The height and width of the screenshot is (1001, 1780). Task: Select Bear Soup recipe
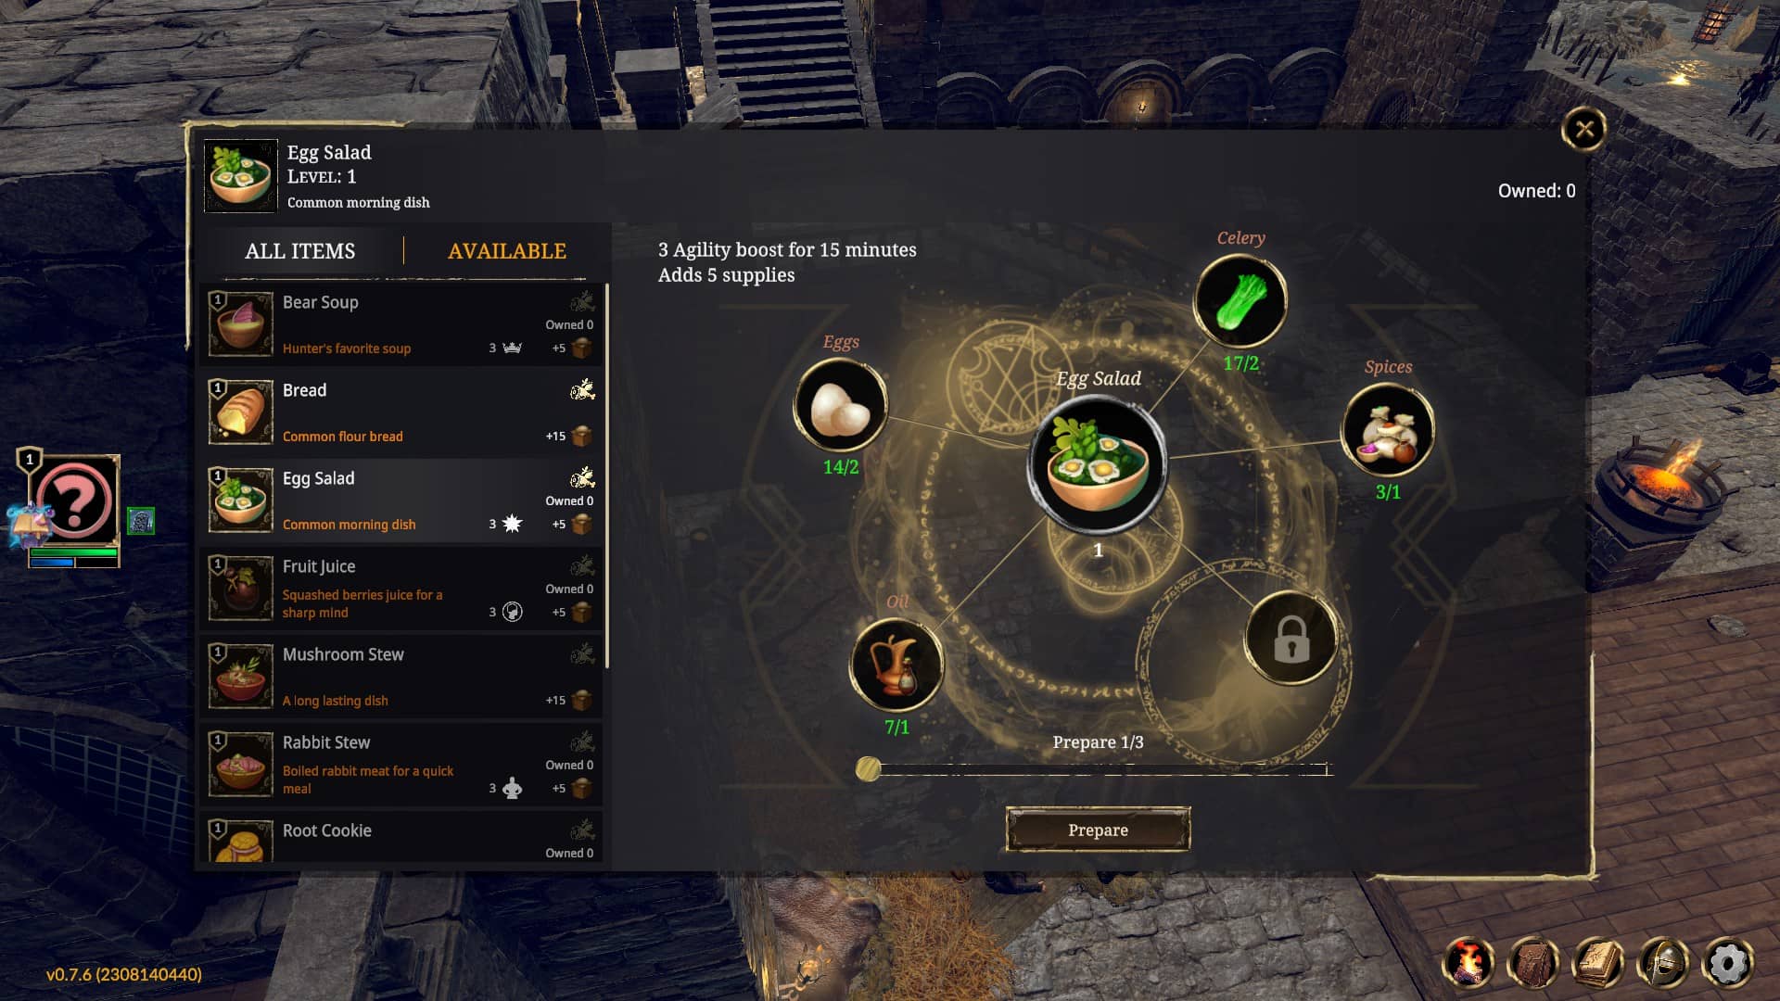coord(401,324)
